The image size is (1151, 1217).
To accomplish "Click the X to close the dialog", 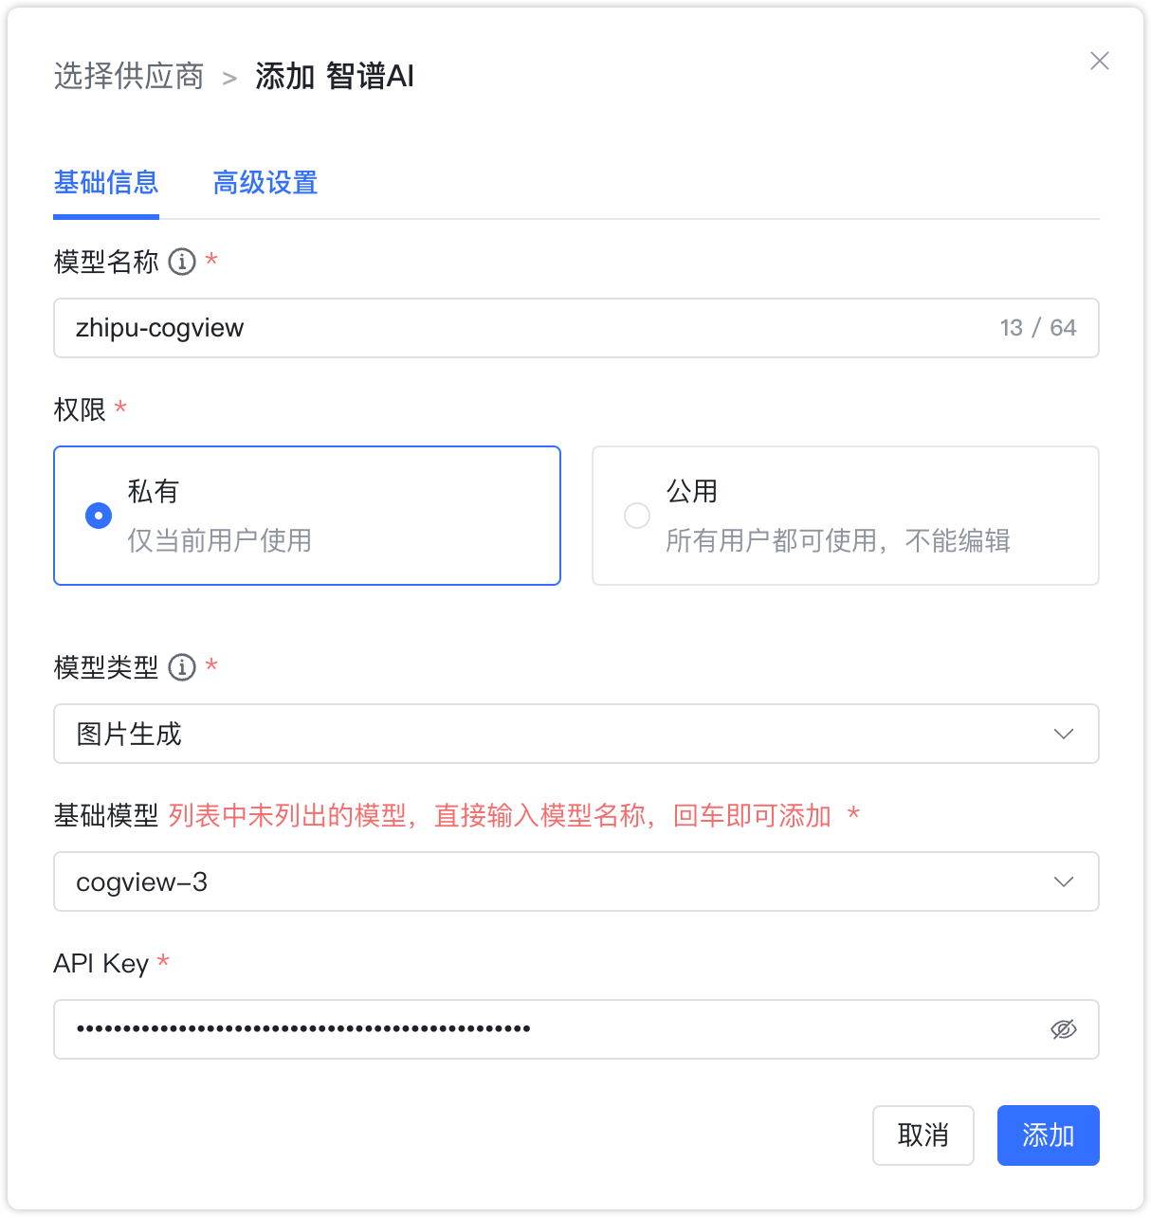I will 1099,61.
